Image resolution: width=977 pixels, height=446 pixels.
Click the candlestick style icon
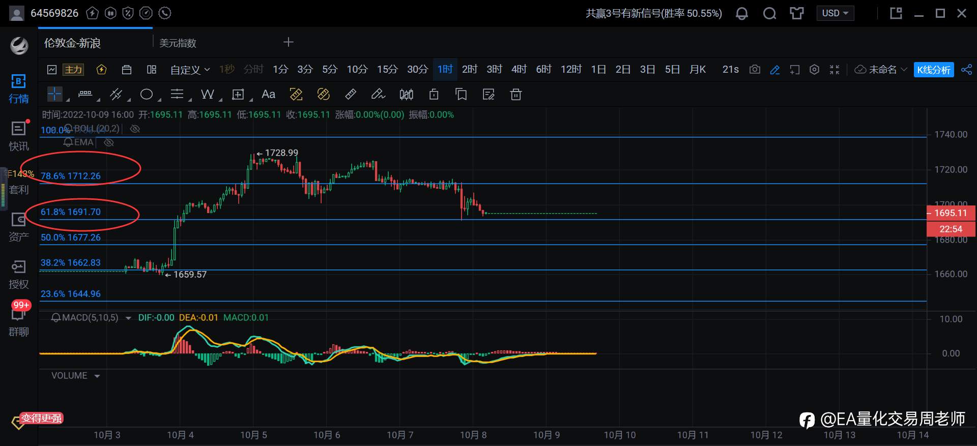coord(406,94)
